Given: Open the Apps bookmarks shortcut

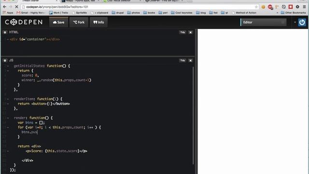Looking at the screenshot, I should 8,13.
